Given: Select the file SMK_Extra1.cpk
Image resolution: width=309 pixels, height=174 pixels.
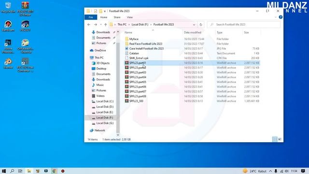Looking at the screenshot, I should coord(139,58).
